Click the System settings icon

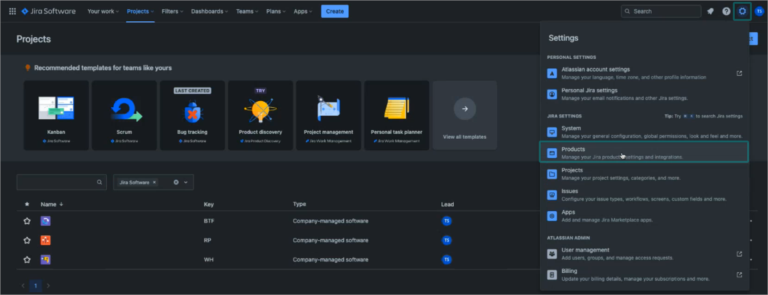(x=552, y=132)
